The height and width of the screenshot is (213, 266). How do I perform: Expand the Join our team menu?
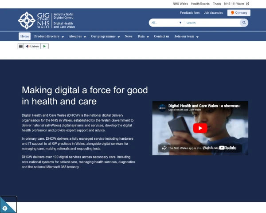(187, 36)
